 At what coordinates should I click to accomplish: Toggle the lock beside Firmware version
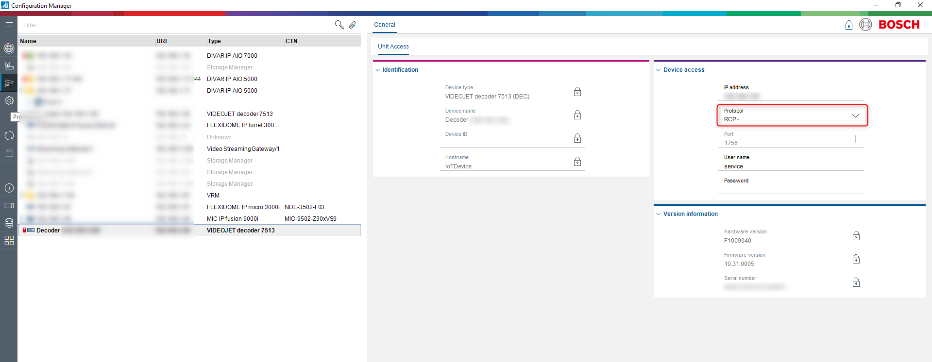[x=856, y=259]
